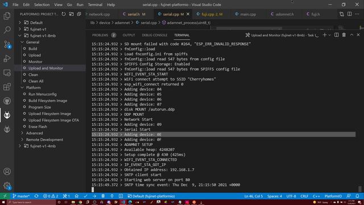The height and width of the screenshot is (205, 364).
Task: Run the Erase Flash task
Action: 38,126
